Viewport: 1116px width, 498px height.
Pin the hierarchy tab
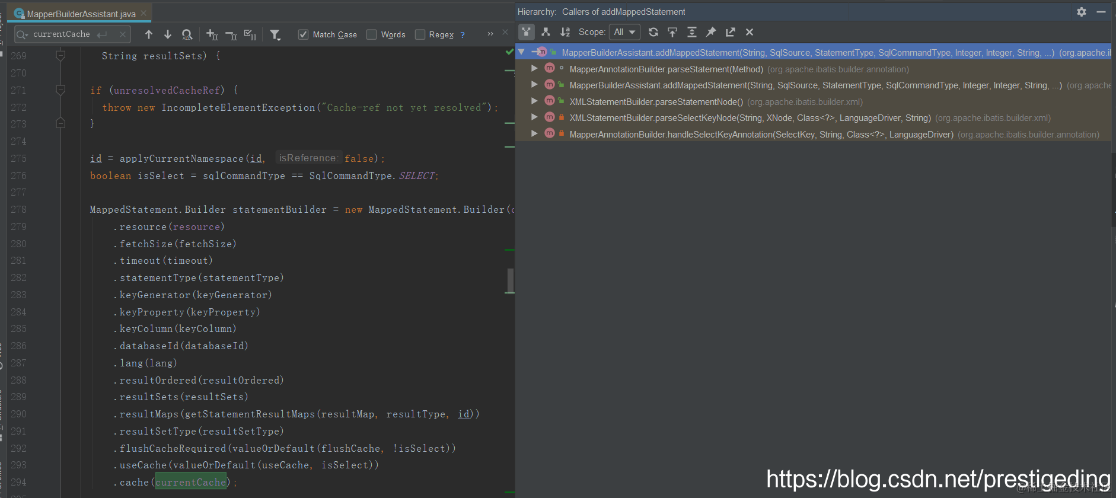[711, 32]
